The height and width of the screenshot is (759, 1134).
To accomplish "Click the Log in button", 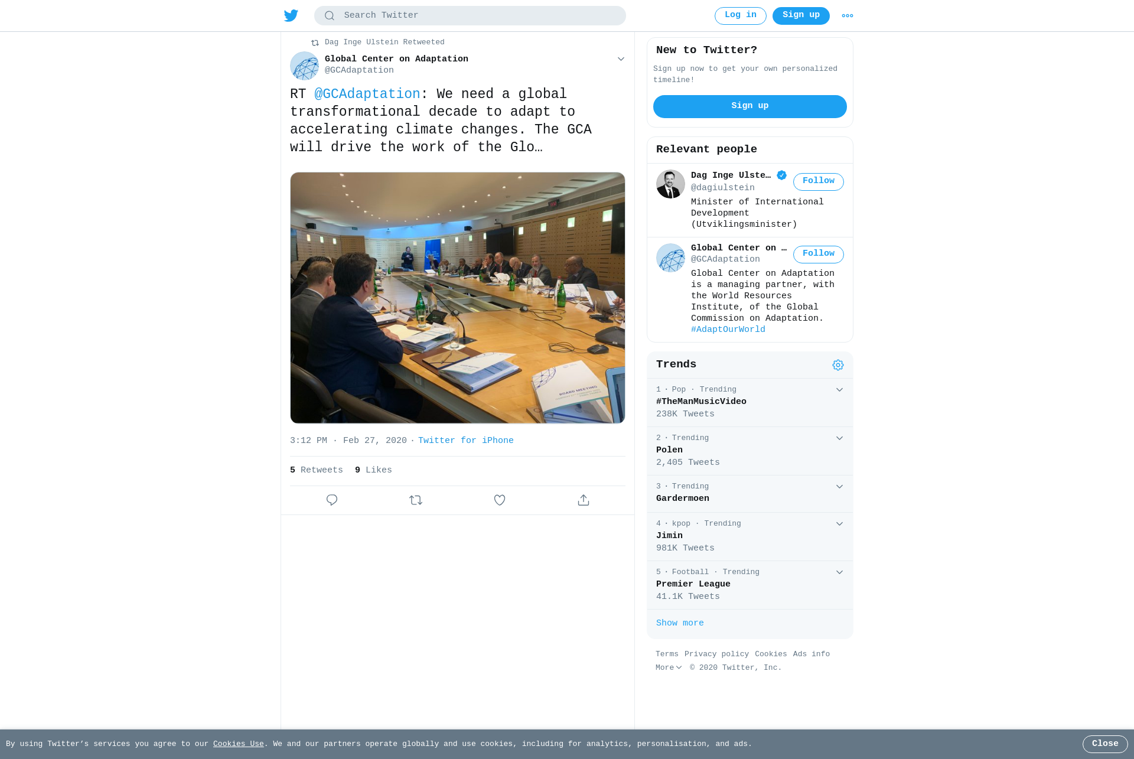I will 741,16.
